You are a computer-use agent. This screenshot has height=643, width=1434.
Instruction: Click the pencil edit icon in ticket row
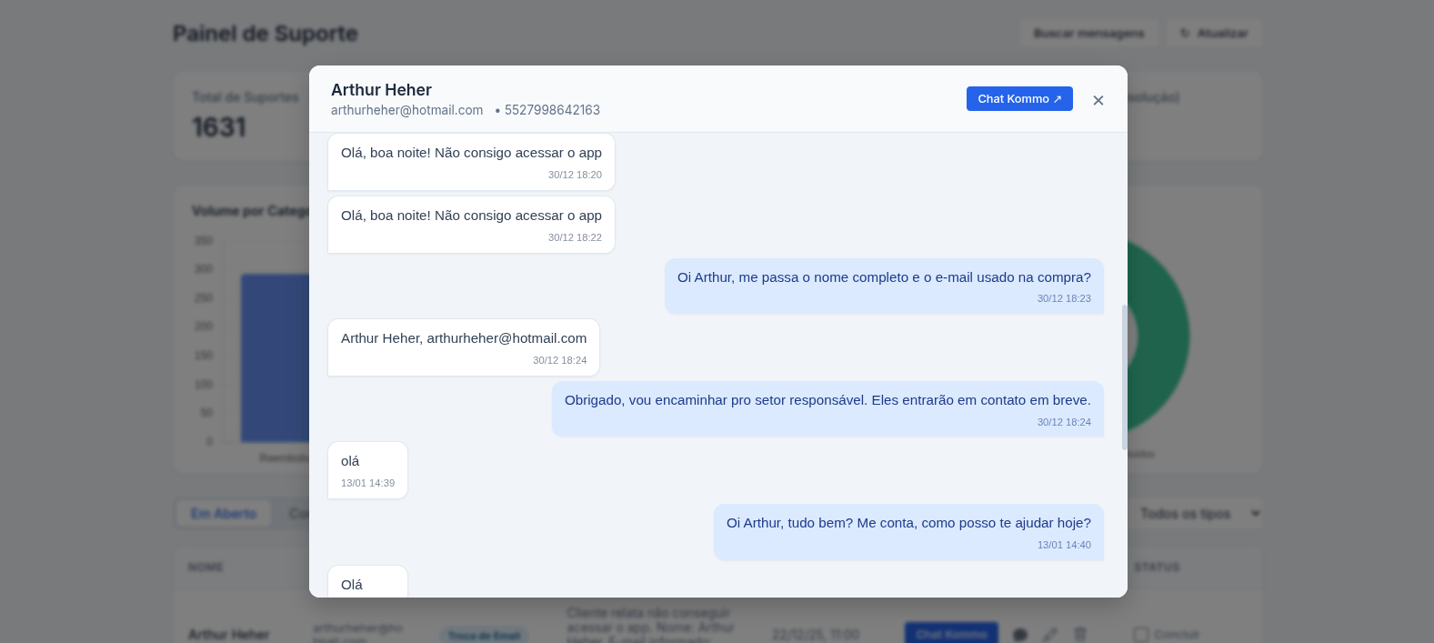(1050, 634)
